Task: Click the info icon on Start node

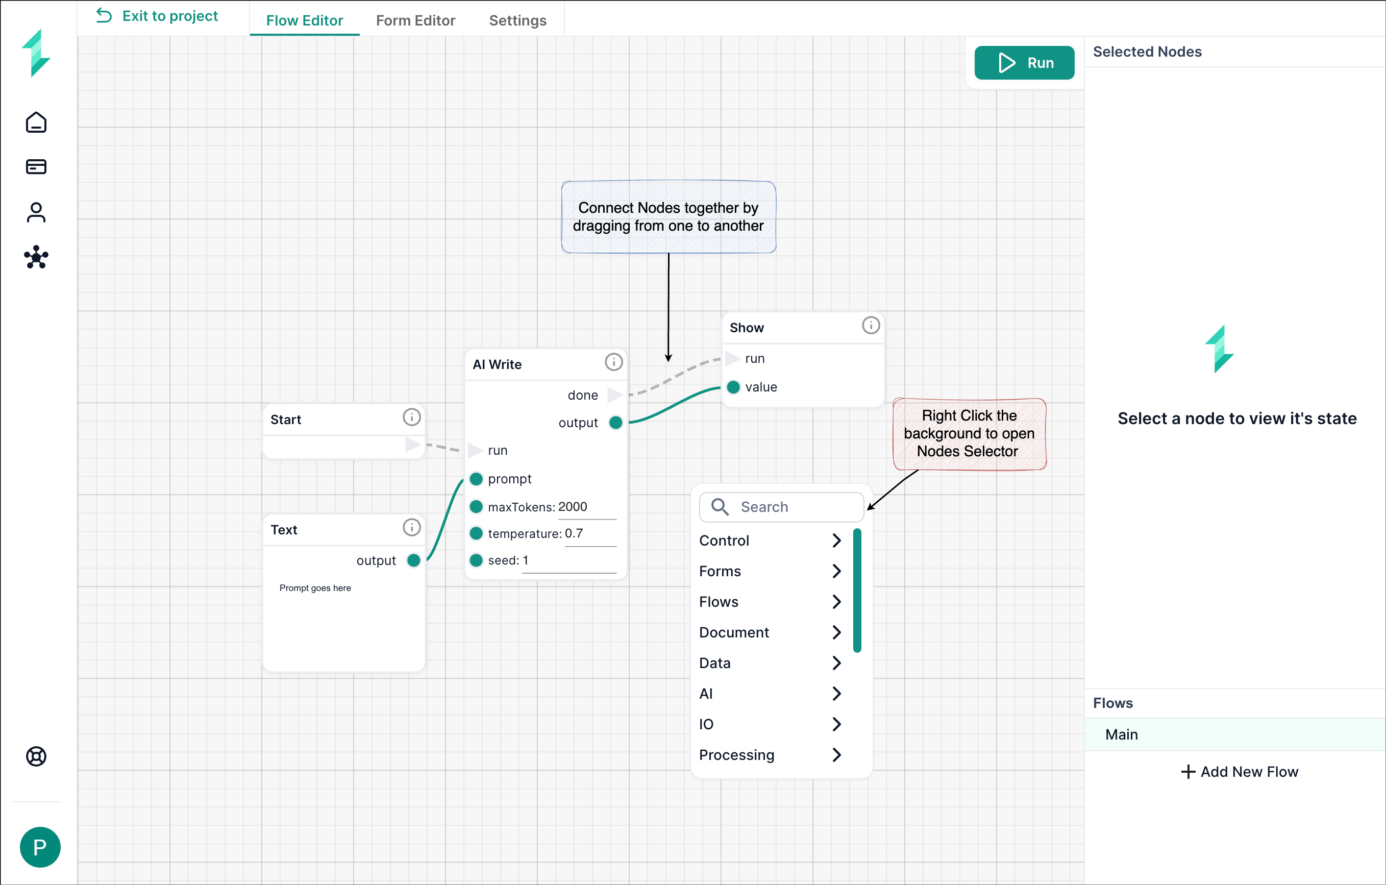Action: click(411, 417)
